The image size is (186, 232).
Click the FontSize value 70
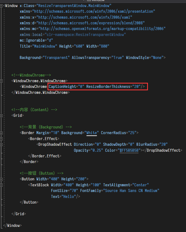pyautogui.click(x=74, y=191)
